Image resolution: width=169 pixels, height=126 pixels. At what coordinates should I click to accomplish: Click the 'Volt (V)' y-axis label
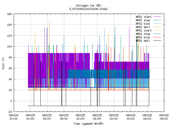tap(3, 63)
